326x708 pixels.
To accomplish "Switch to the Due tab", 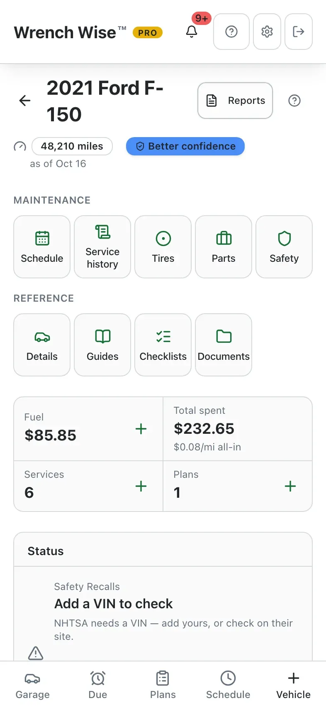I will (98, 685).
